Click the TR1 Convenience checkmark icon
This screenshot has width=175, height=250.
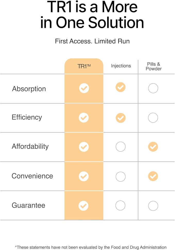point(84,176)
